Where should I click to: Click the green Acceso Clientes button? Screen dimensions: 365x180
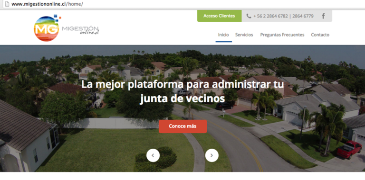pos(219,16)
